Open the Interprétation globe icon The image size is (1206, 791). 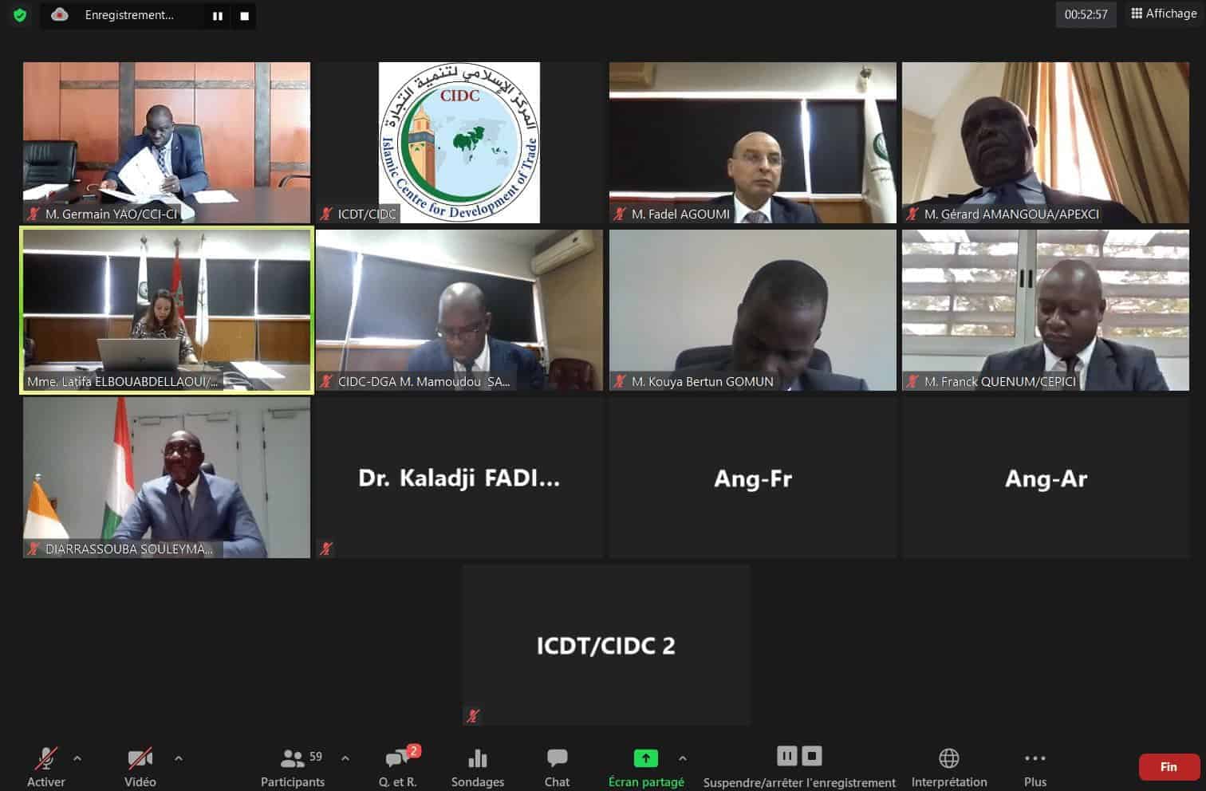click(949, 758)
